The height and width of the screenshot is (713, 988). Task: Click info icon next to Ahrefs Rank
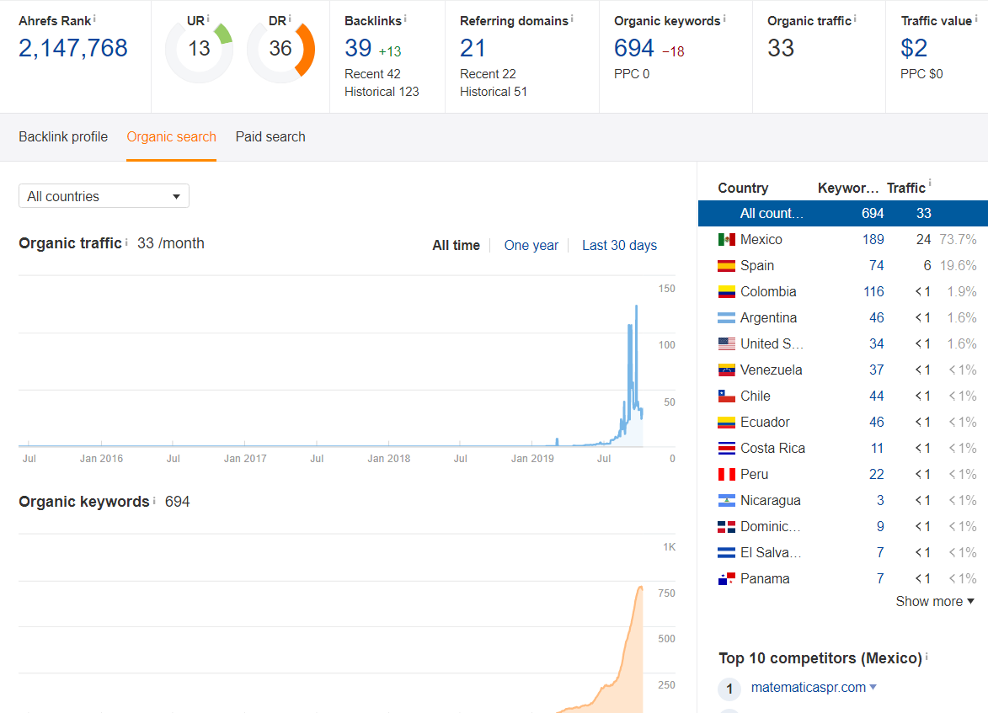coord(94,19)
